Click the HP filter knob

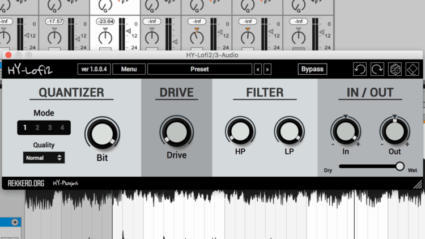point(240,131)
